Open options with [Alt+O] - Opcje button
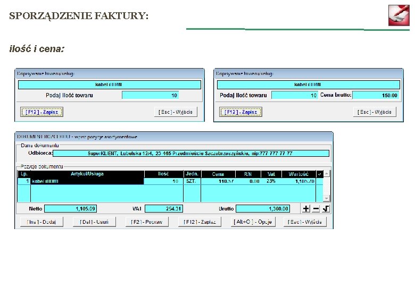 point(253,222)
